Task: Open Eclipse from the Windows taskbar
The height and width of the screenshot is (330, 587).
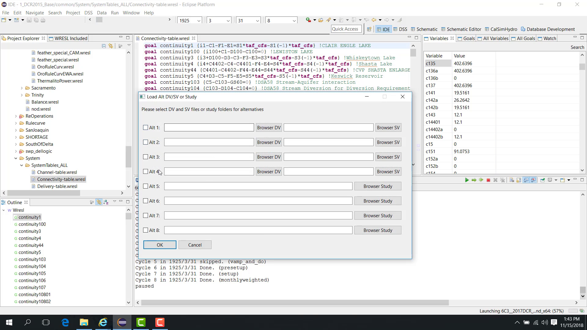Action: click(x=122, y=322)
